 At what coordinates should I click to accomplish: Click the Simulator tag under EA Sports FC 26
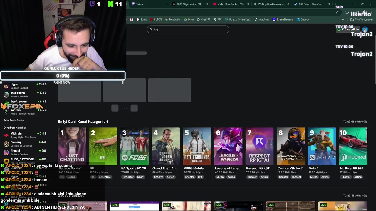click(x=128, y=177)
